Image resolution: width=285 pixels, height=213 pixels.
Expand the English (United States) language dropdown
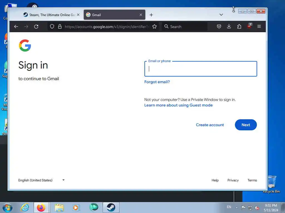click(41, 180)
